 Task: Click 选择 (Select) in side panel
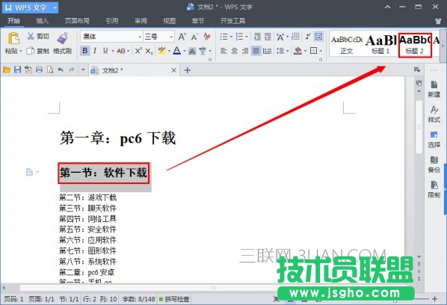point(434,139)
